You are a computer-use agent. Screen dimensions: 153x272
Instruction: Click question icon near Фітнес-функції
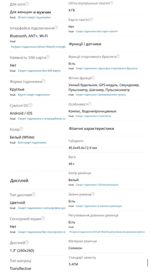click(x=93, y=78)
